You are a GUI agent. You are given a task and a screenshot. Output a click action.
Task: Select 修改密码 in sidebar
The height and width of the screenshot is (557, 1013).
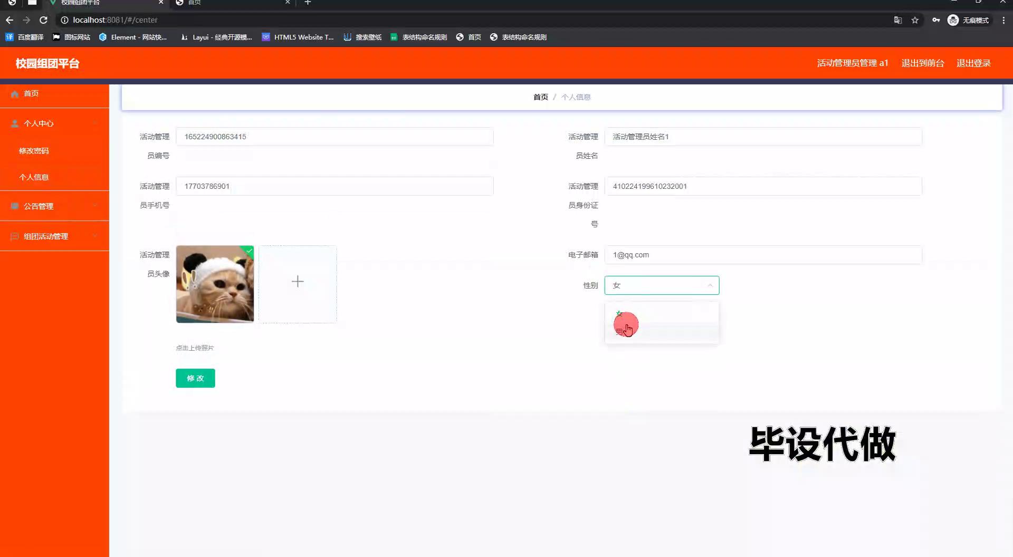34,151
